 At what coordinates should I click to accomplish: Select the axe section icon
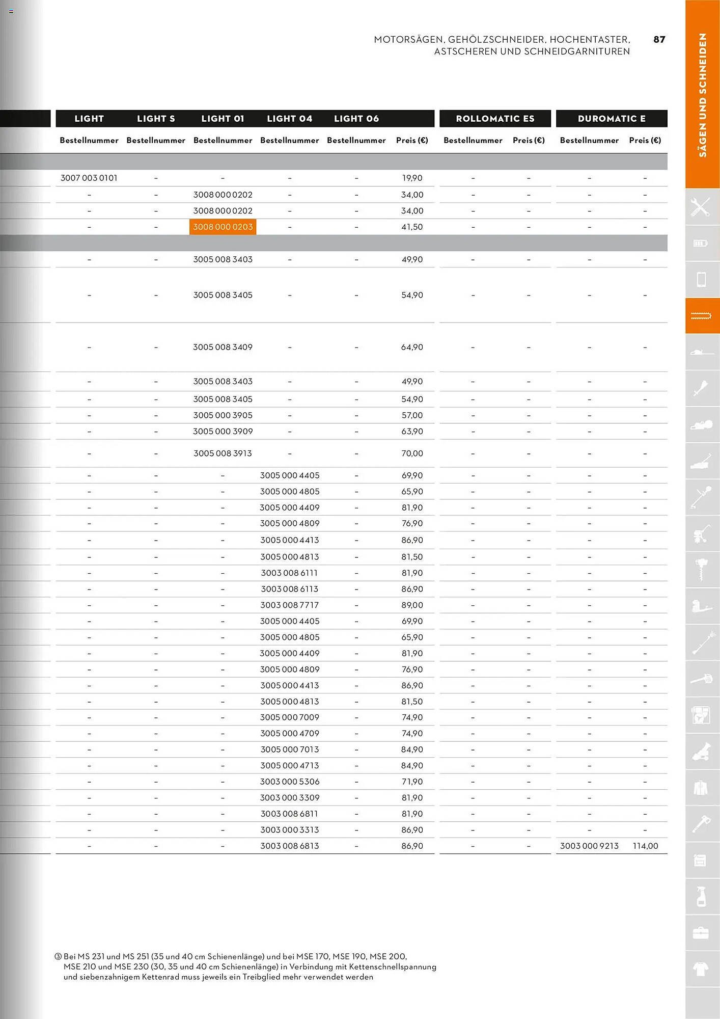pos(702,824)
